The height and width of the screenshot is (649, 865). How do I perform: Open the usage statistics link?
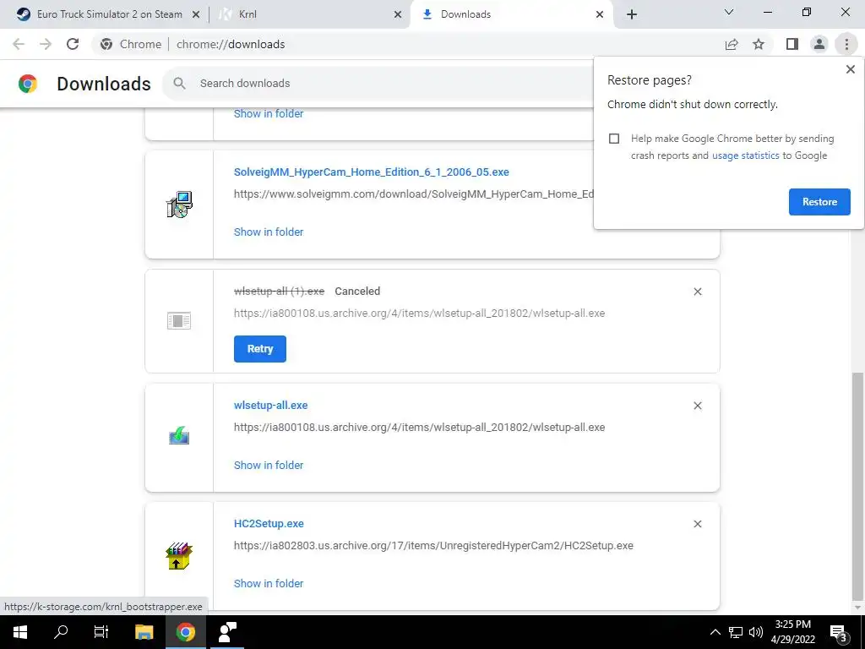[745, 155]
